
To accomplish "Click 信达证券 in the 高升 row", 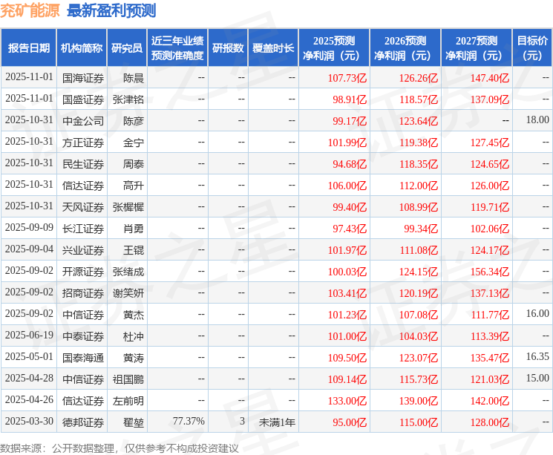I will [83, 186].
